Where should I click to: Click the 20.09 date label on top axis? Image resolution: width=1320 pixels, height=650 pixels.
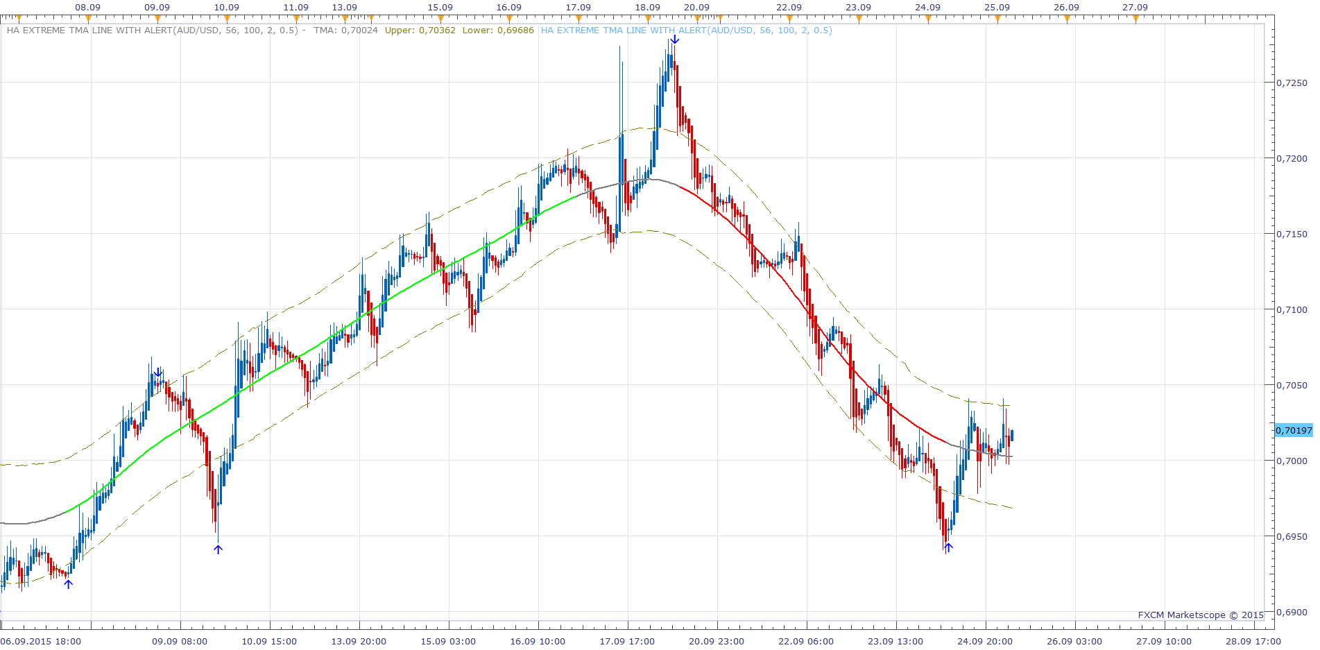tap(697, 8)
